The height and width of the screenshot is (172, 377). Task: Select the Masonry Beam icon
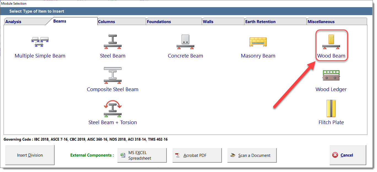(x=258, y=42)
